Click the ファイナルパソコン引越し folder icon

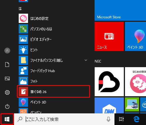tap(23, 60)
